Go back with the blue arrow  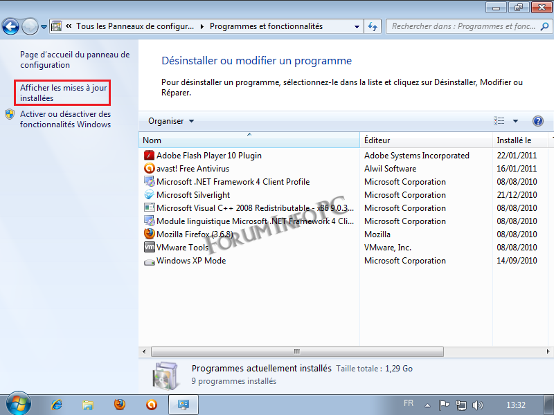click(10, 26)
